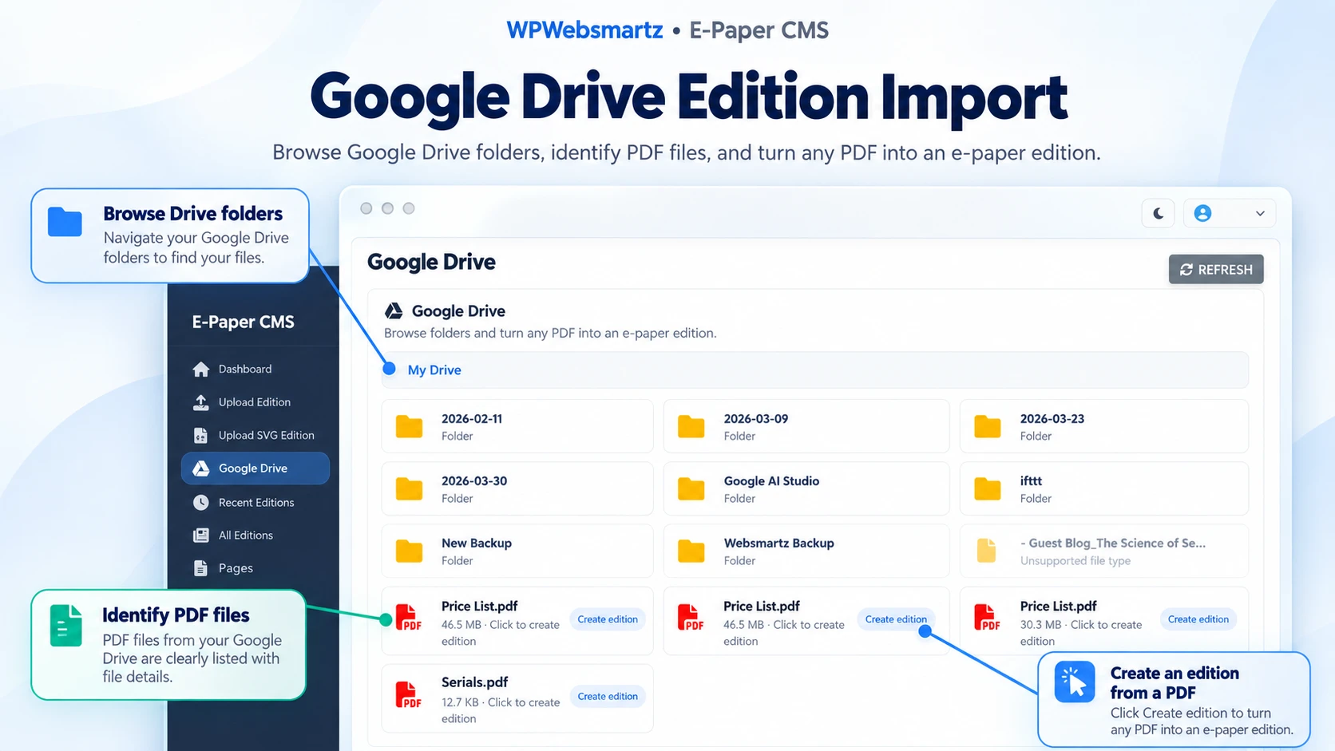Open the 2026-03-30 folder icon
The height and width of the screenshot is (751, 1335).
pos(410,489)
